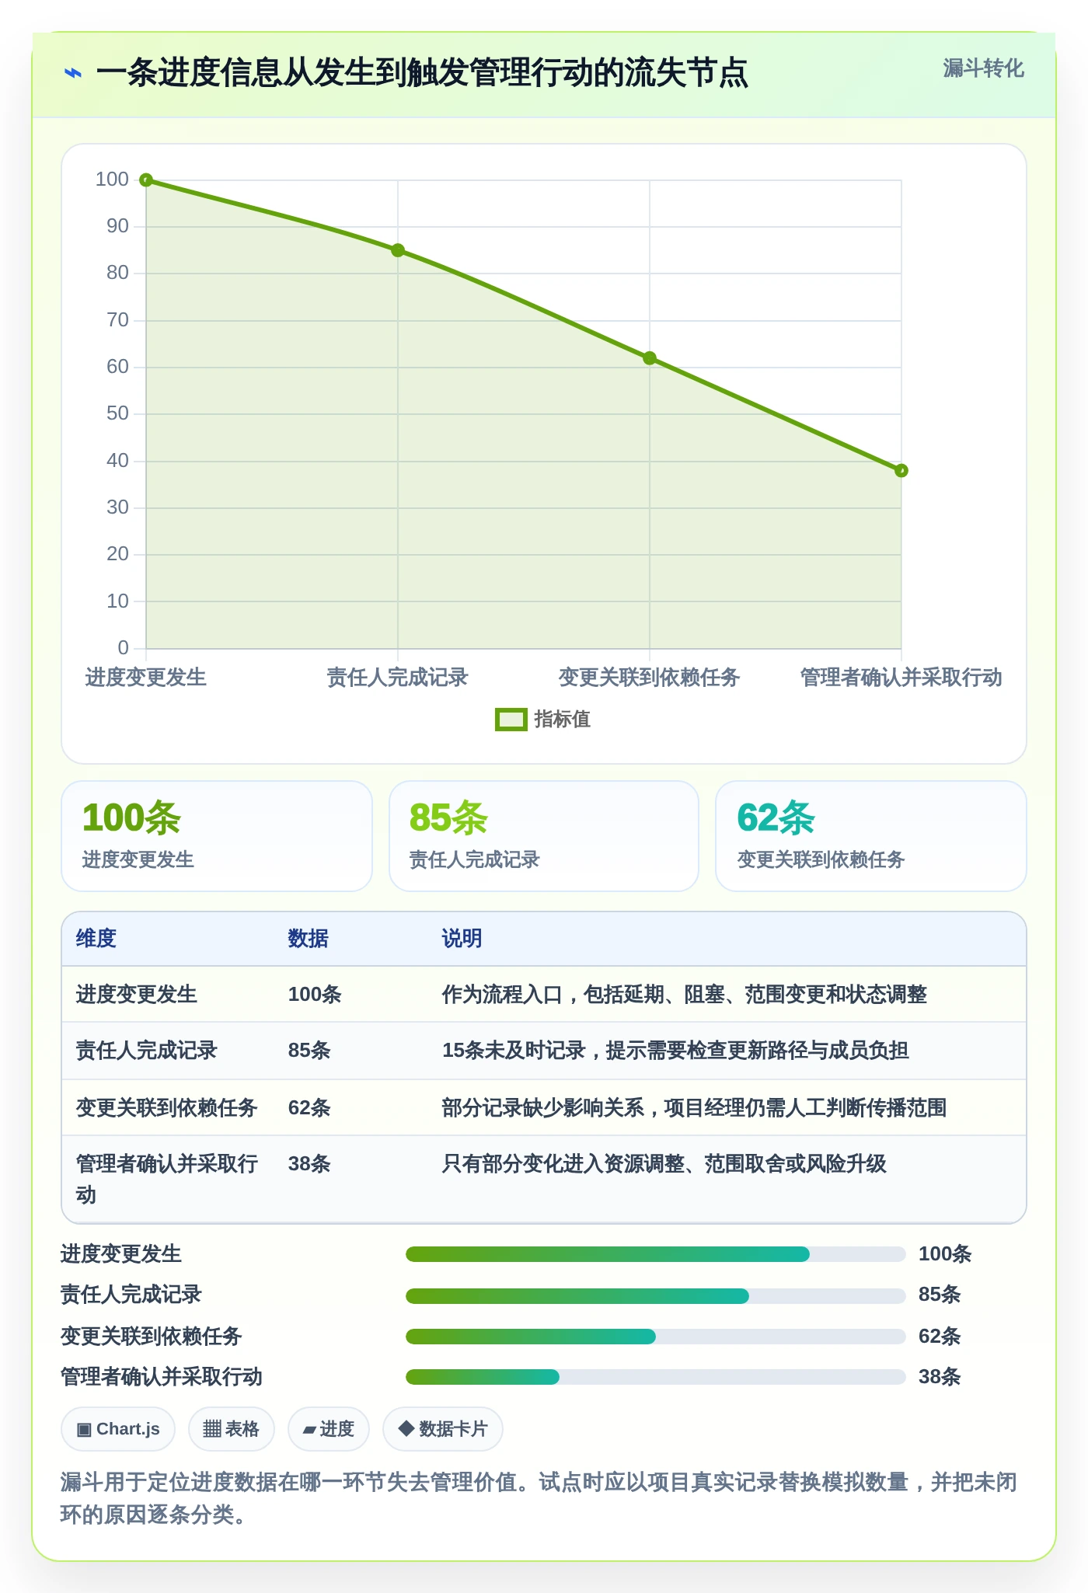This screenshot has height=1593, width=1088.
Task: Click the 100条 value beside progress bar
Action: (x=945, y=1254)
